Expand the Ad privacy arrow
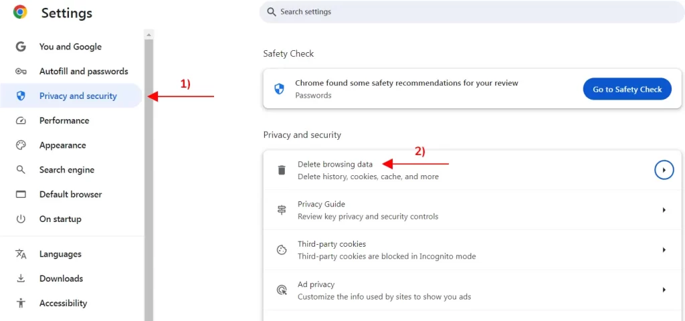 (664, 290)
